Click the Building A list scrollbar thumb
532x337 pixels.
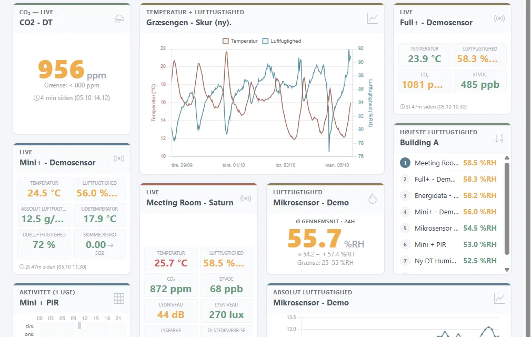point(507,209)
